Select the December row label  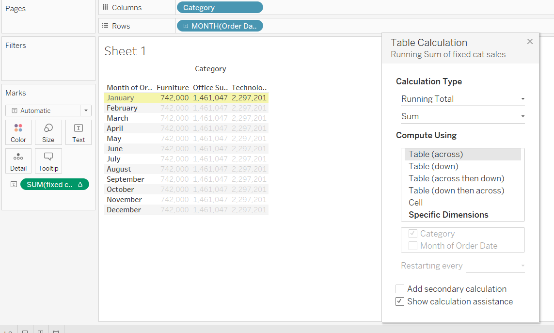point(124,210)
